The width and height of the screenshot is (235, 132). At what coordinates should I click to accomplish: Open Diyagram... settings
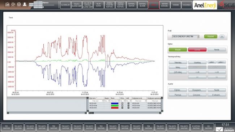[197, 90]
